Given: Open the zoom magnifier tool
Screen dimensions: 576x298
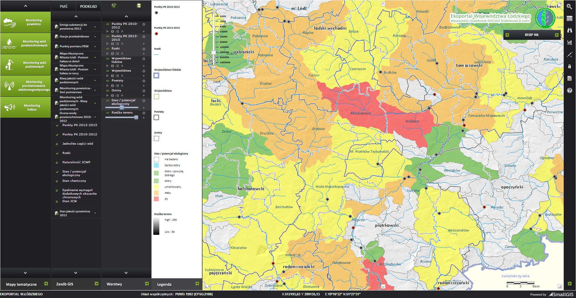Looking at the screenshot, I should (x=569, y=6).
